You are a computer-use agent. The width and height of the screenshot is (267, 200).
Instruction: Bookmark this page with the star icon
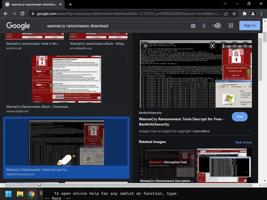(x=234, y=14)
